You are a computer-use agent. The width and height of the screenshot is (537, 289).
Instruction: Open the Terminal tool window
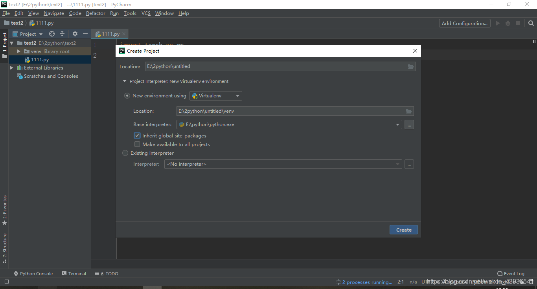[x=74, y=274]
